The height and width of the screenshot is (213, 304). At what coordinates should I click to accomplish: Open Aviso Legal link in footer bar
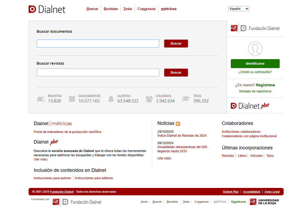point(272,192)
